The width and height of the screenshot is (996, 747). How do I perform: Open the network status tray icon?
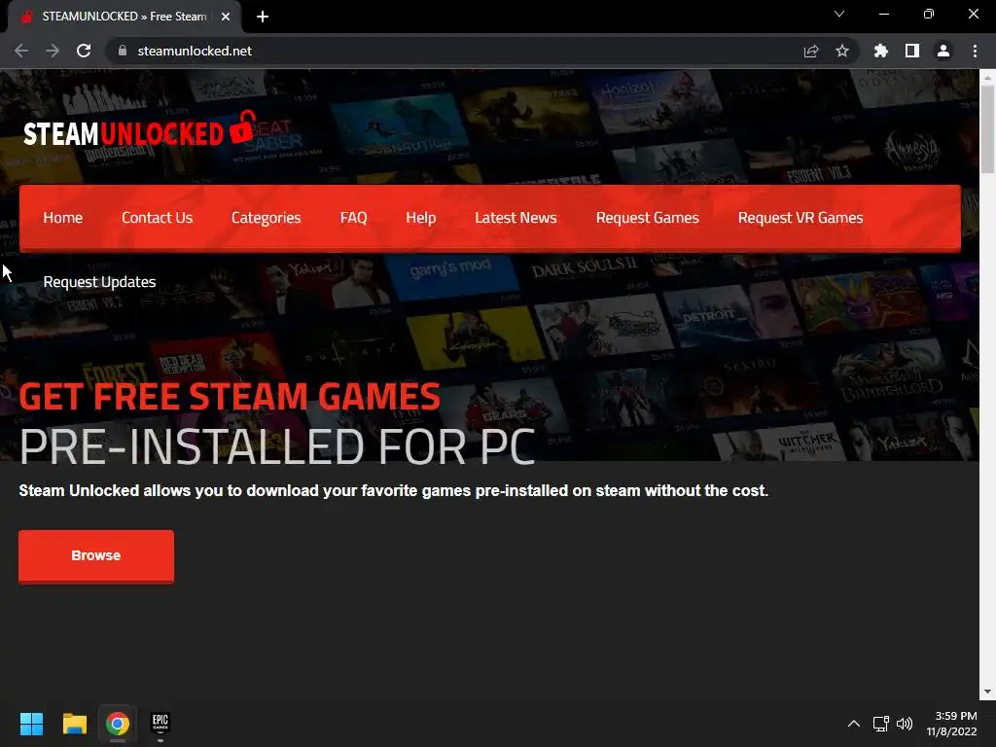[x=880, y=724]
